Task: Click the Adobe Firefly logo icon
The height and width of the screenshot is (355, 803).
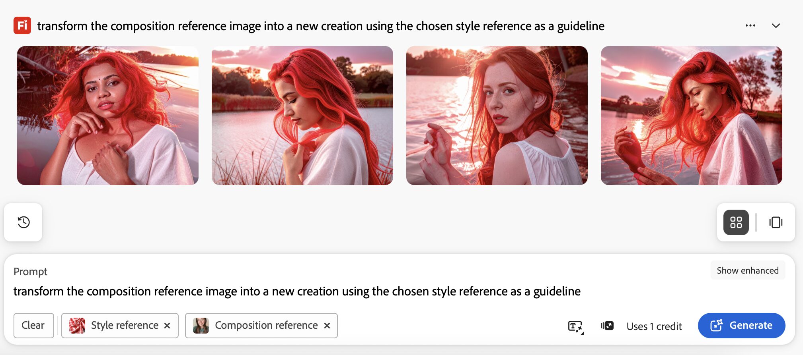Action: click(22, 26)
